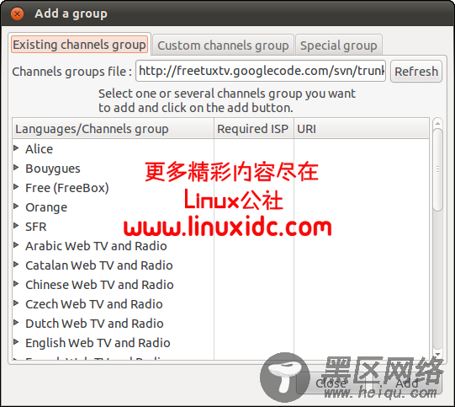
Task: Switch to Existing channels group tab
Action: pos(80,45)
